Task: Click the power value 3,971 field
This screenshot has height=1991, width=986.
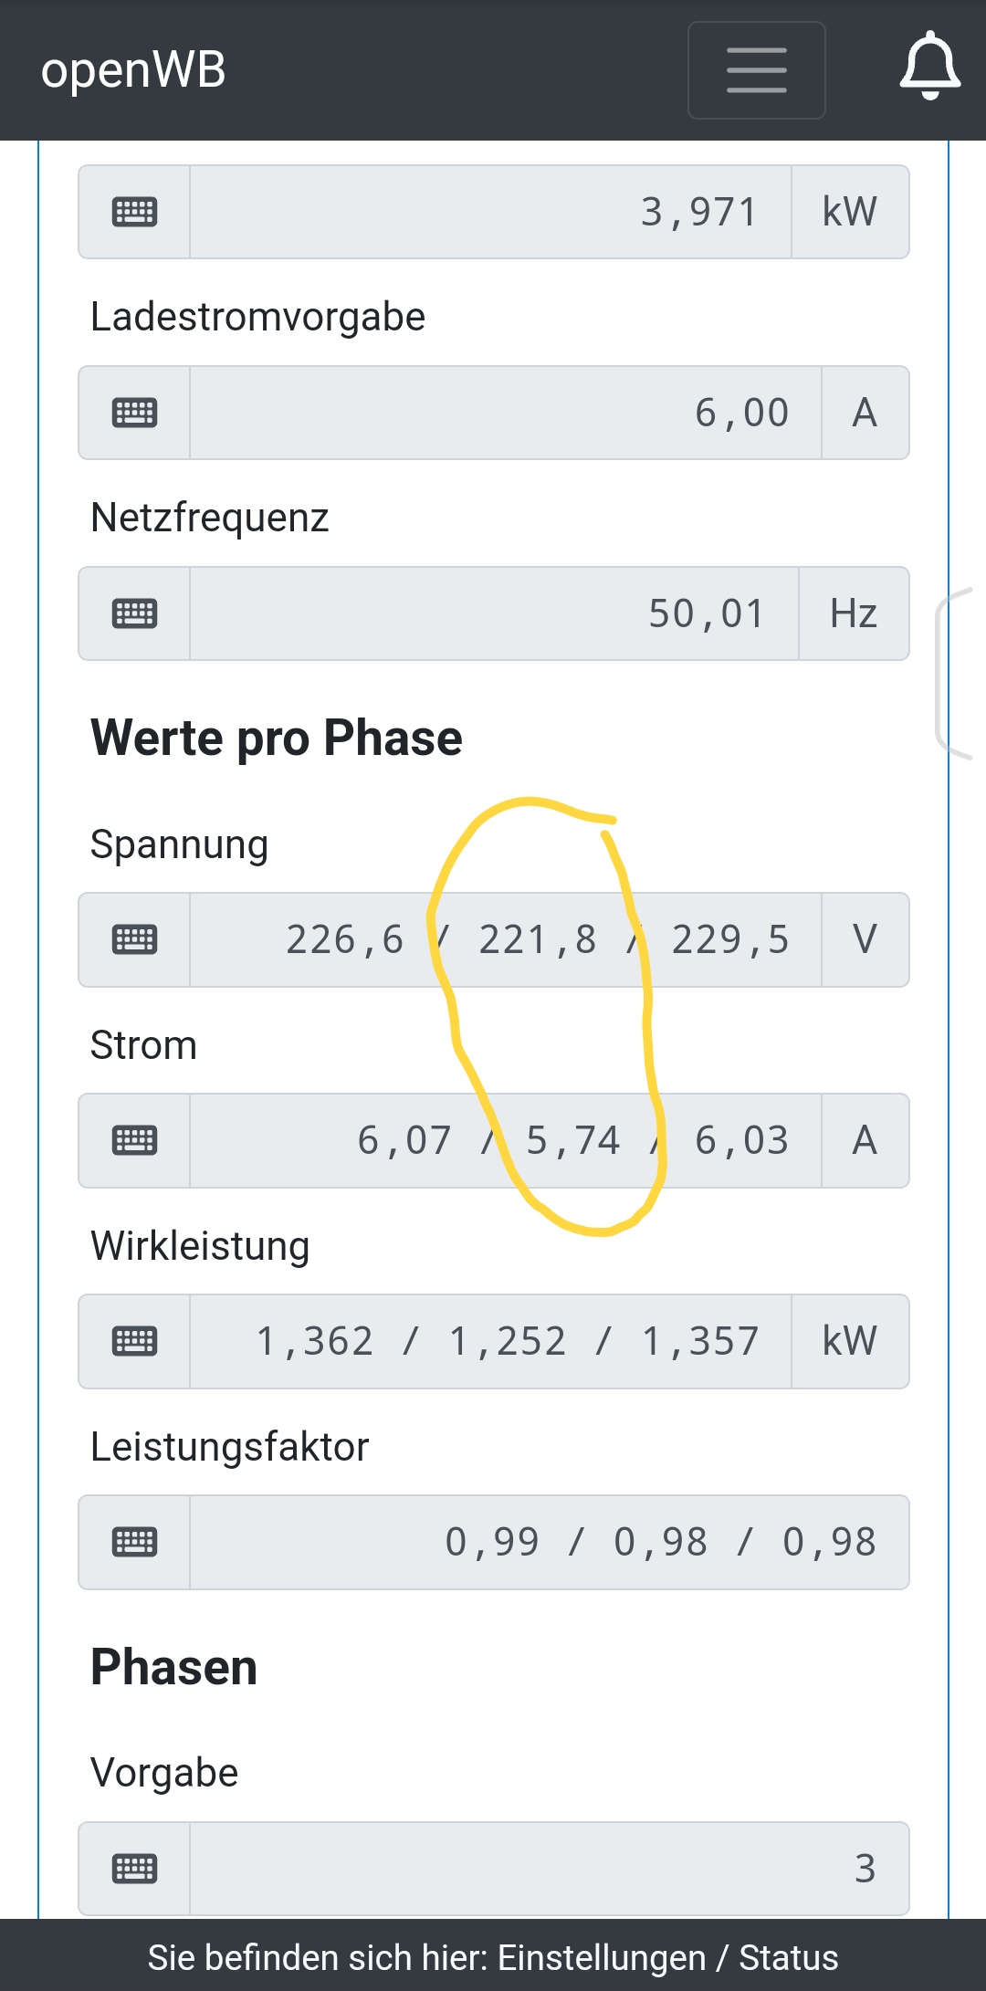Action: point(490,212)
